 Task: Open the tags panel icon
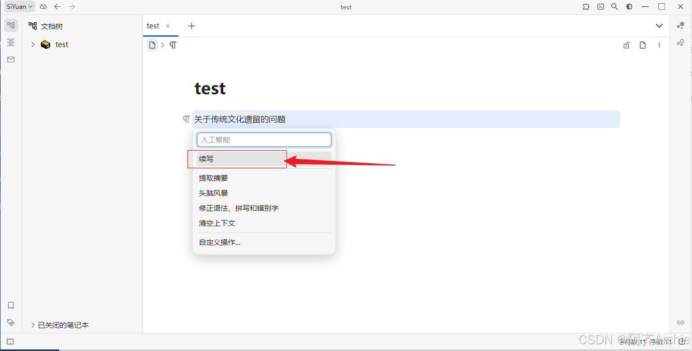pos(11,322)
